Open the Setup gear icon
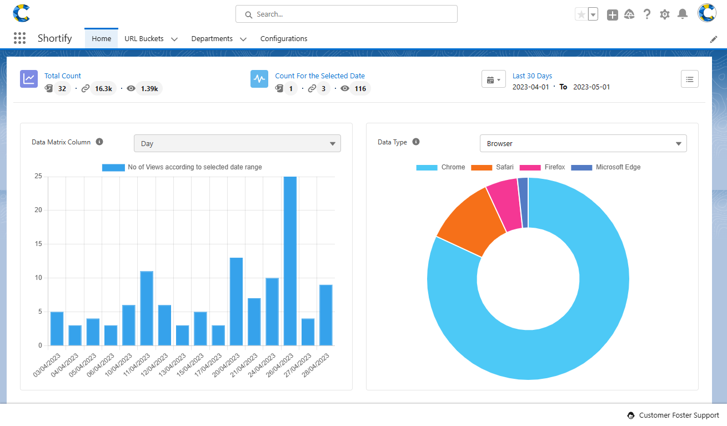Image resolution: width=727 pixels, height=426 pixels. point(665,14)
